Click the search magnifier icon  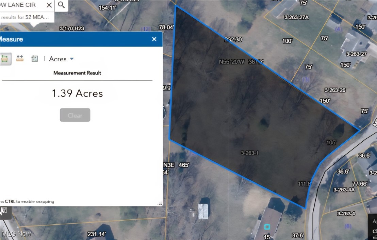[61, 5]
